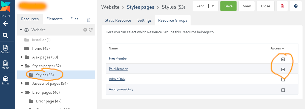Collapse the Styles pages folder

[x=22, y=66]
